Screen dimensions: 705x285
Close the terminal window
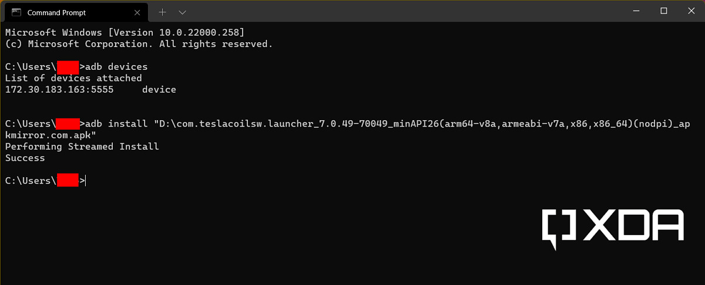pyautogui.click(x=691, y=11)
